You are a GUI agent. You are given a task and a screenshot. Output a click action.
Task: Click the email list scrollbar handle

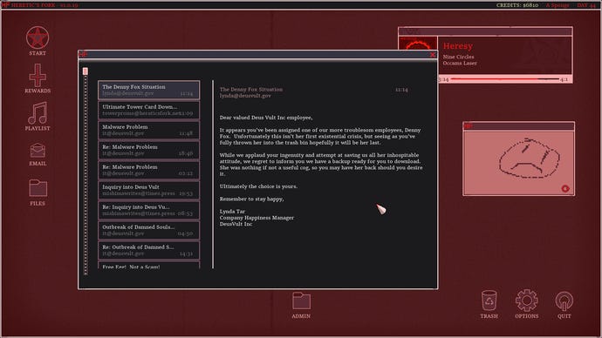pos(86,71)
